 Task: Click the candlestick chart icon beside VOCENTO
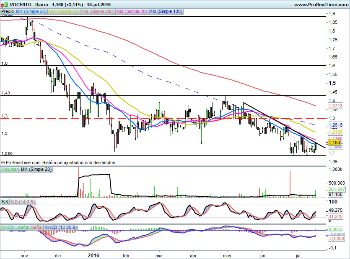click(4, 5)
